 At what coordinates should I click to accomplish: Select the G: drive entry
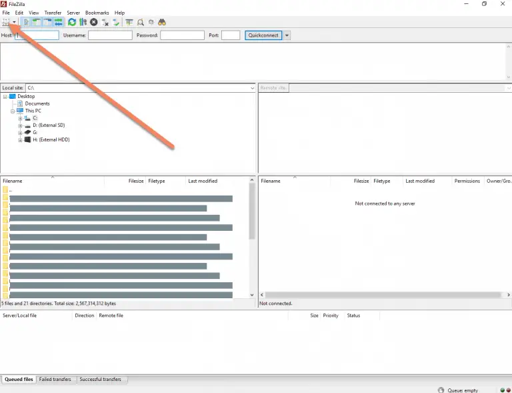coord(35,132)
